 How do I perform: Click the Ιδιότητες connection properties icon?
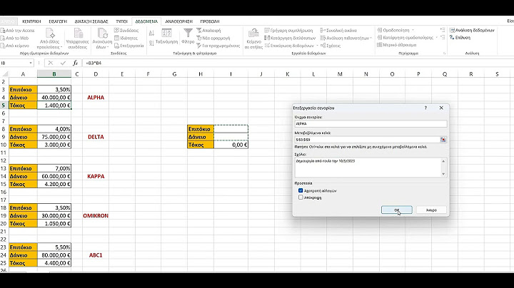point(116,38)
